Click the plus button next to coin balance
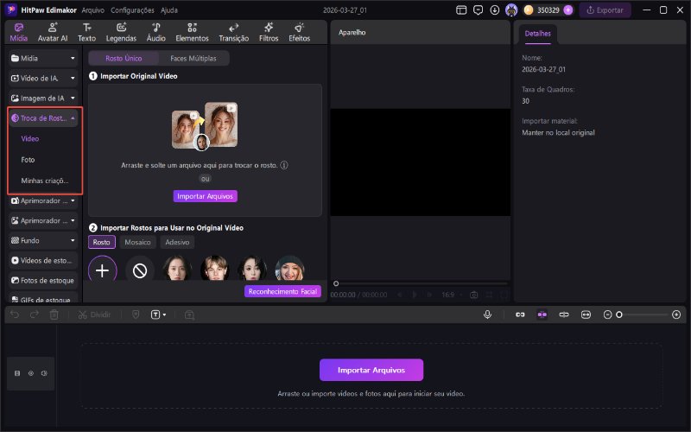The height and width of the screenshot is (432, 691). (x=568, y=10)
